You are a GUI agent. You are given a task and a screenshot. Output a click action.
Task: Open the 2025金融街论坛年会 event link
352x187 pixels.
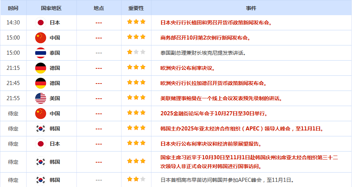(x=214, y=113)
